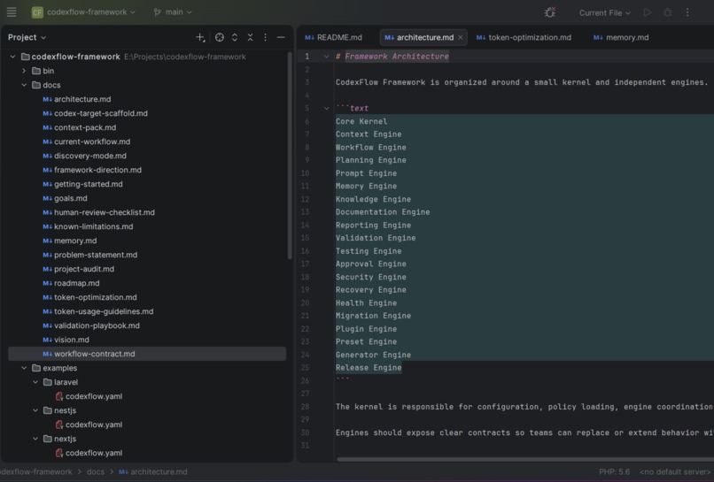
Task: Collapse the examples folder
Action: 24,367
